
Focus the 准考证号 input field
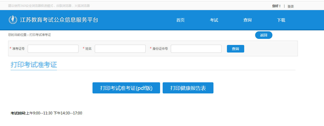(x=53, y=49)
